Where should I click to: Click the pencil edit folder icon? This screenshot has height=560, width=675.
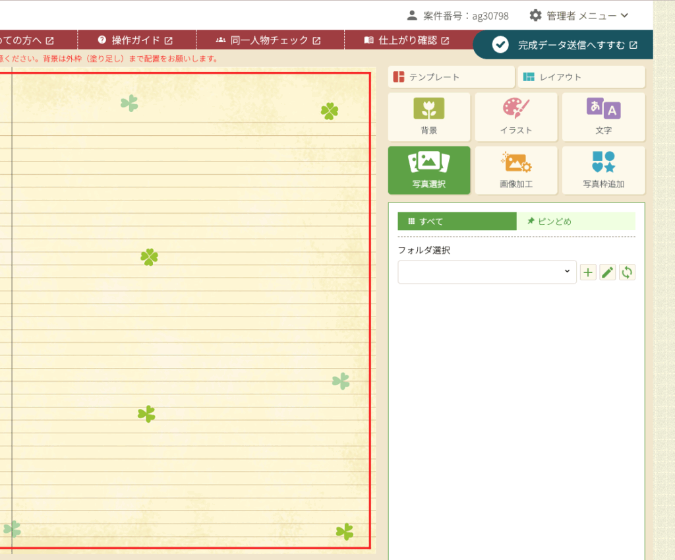[x=608, y=272]
